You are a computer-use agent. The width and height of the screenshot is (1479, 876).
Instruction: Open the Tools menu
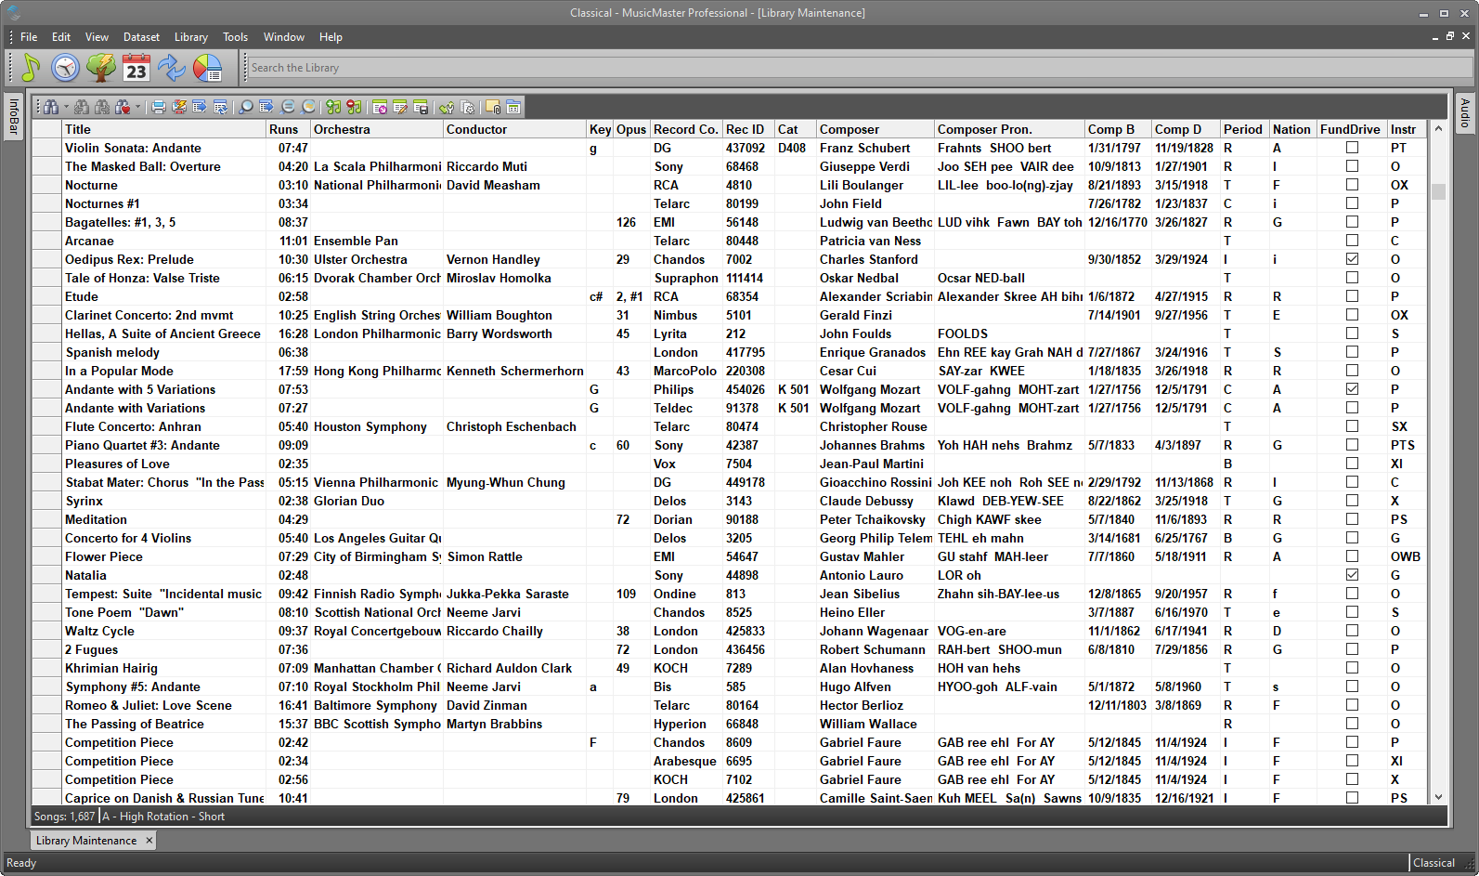coord(235,37)
